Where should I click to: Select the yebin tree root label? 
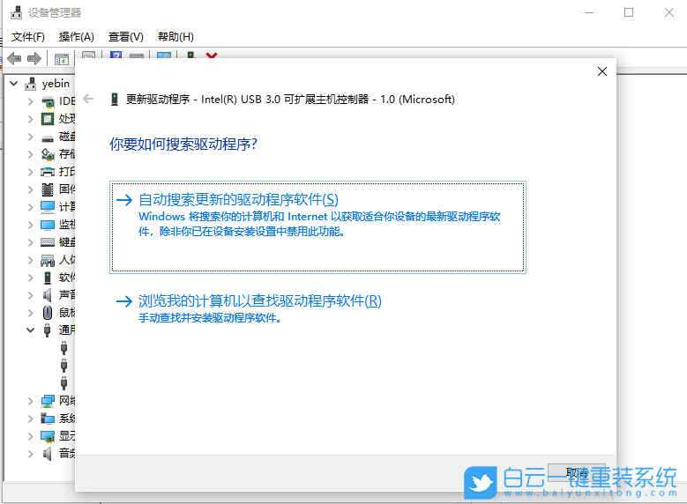pyautogui.click(x=56, y=84)
